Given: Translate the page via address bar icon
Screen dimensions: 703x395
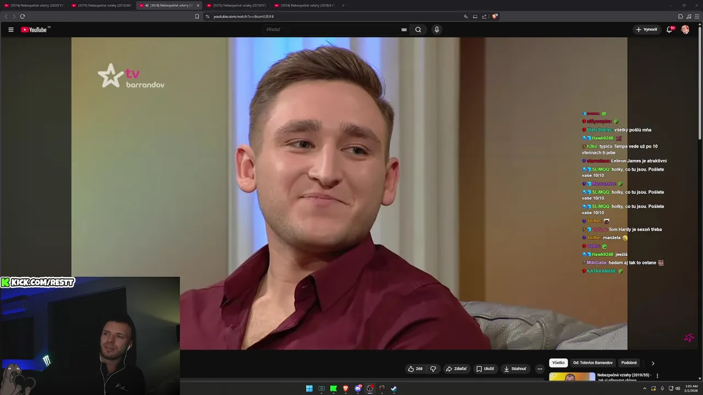Looking at the screenshot, I should tap(466, 16).
